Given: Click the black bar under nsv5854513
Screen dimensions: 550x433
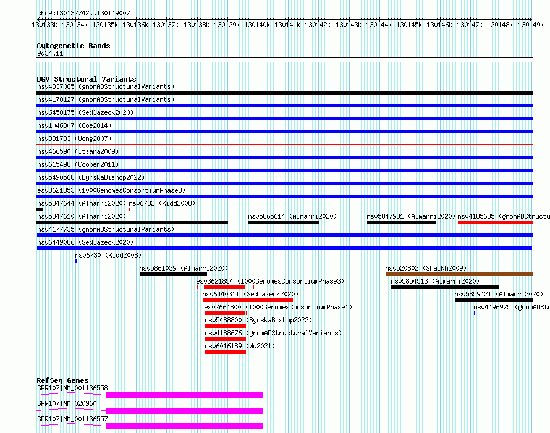Looking at the screenshot, I should 445,287.
